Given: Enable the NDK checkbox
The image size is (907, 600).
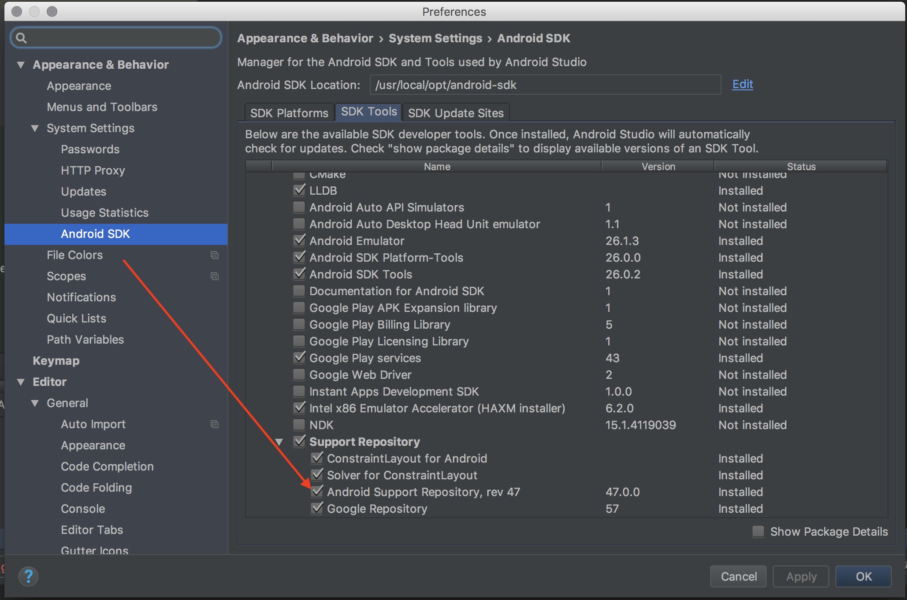Looking at the screenshot, I should (x=299, y=425).
